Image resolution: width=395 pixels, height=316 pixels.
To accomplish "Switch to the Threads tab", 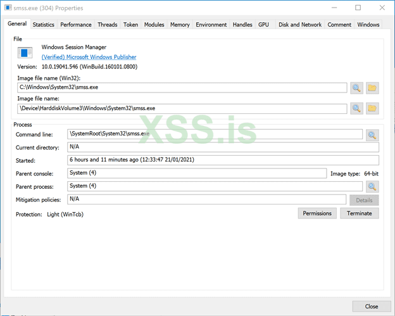I will click(x=108, y=25).
